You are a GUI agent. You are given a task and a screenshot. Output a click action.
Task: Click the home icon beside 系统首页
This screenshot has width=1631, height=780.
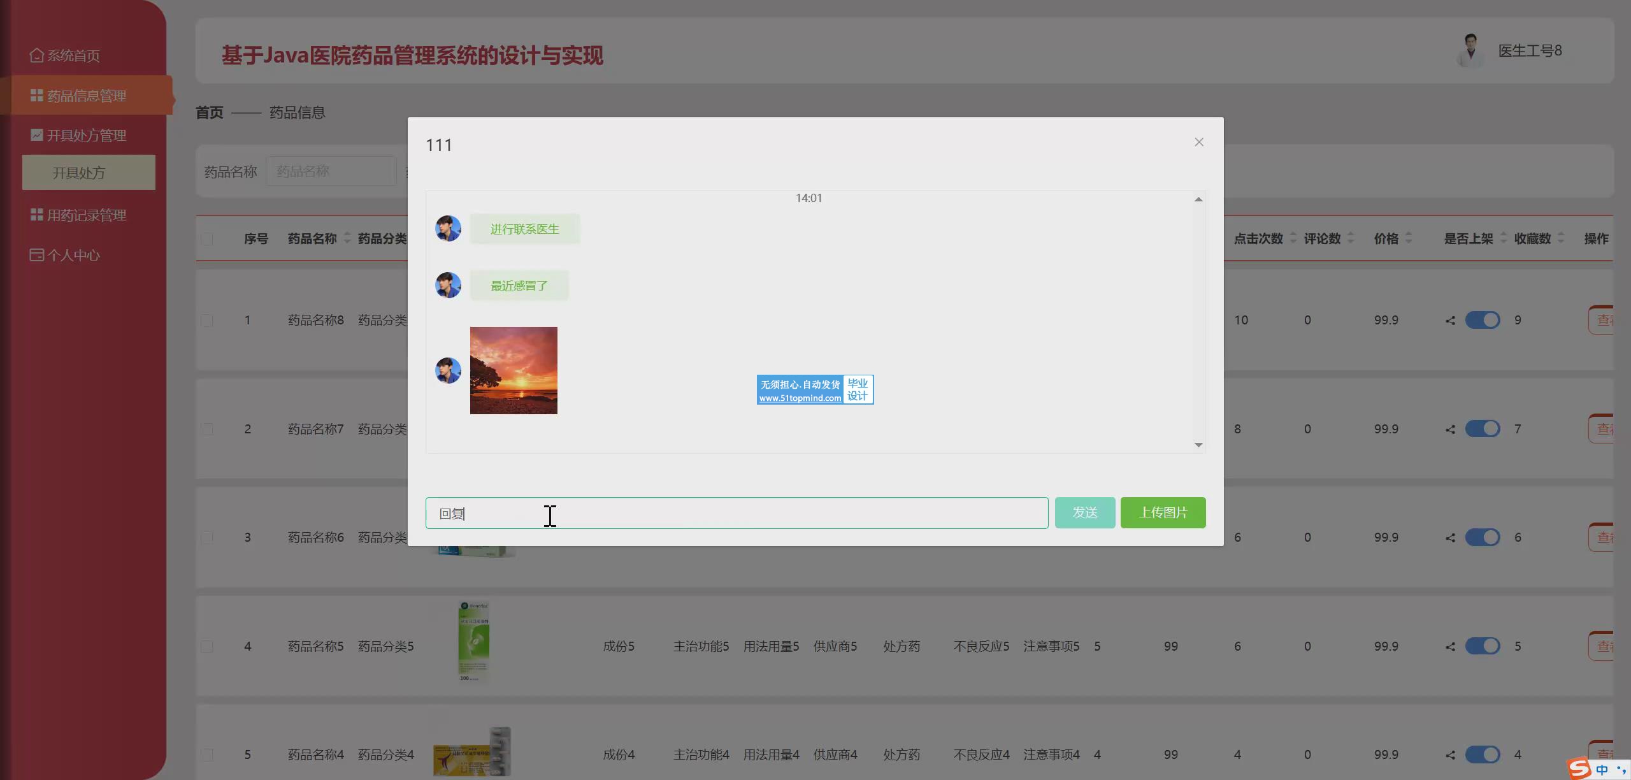click(36, 55)
